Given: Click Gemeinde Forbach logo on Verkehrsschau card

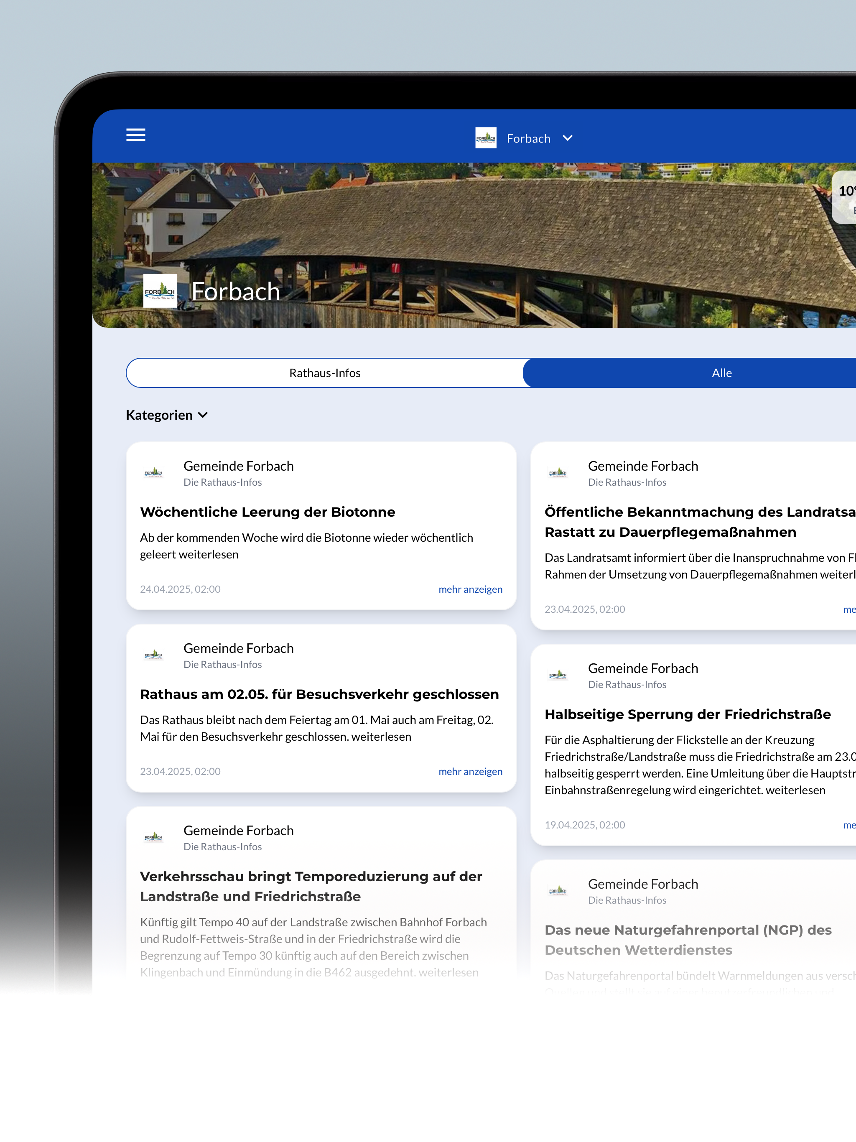Looking at the screenshot, I should click(154, 837).
